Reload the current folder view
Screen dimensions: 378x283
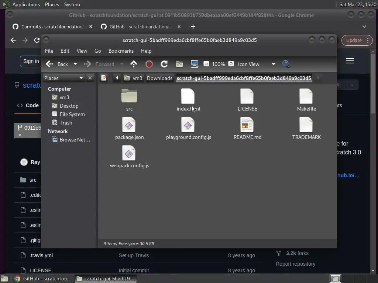pyautogui.click(x=164, y=64)
